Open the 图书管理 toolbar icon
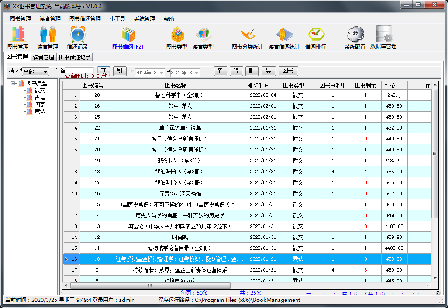The height and width of the screenshot is (308, 448). point(18,38)
